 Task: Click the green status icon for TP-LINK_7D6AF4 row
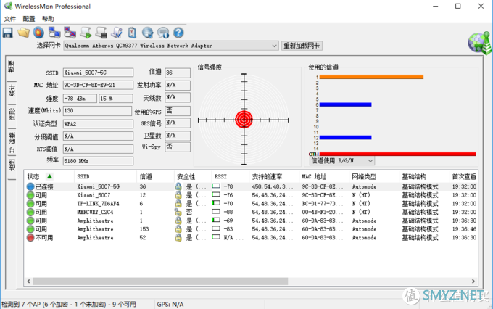30,204
